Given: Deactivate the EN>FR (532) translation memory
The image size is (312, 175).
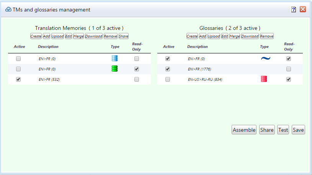Looking at the screenshot, I should (x=18, y=79).
